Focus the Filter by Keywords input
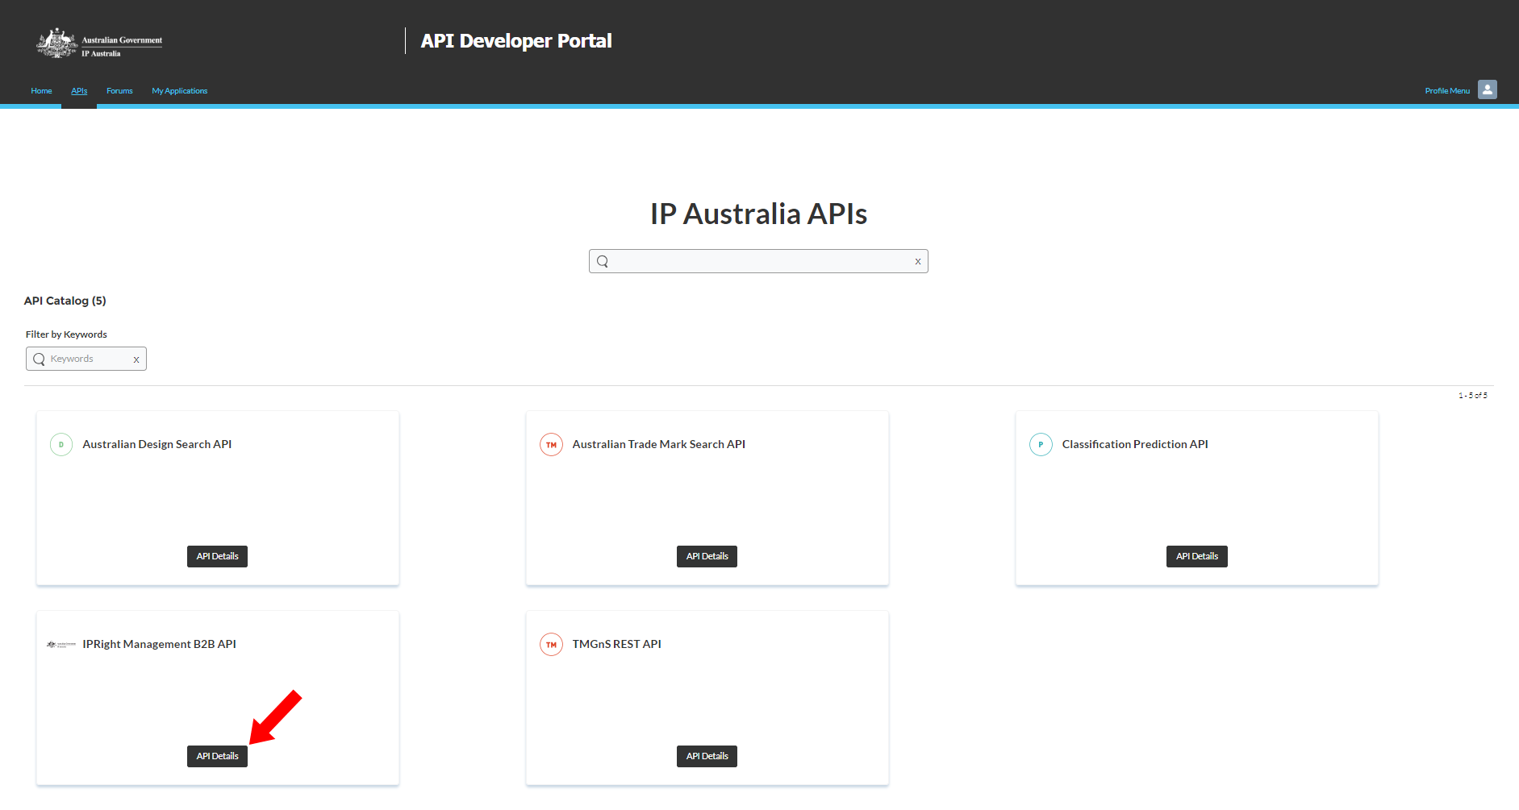This screenshot has height=810, width=1519. point(87,359)
